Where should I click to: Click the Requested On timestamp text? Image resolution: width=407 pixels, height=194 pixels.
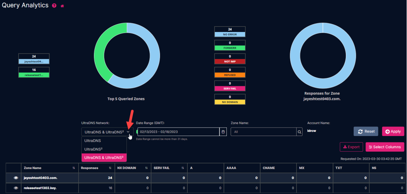tap(371, 159)
